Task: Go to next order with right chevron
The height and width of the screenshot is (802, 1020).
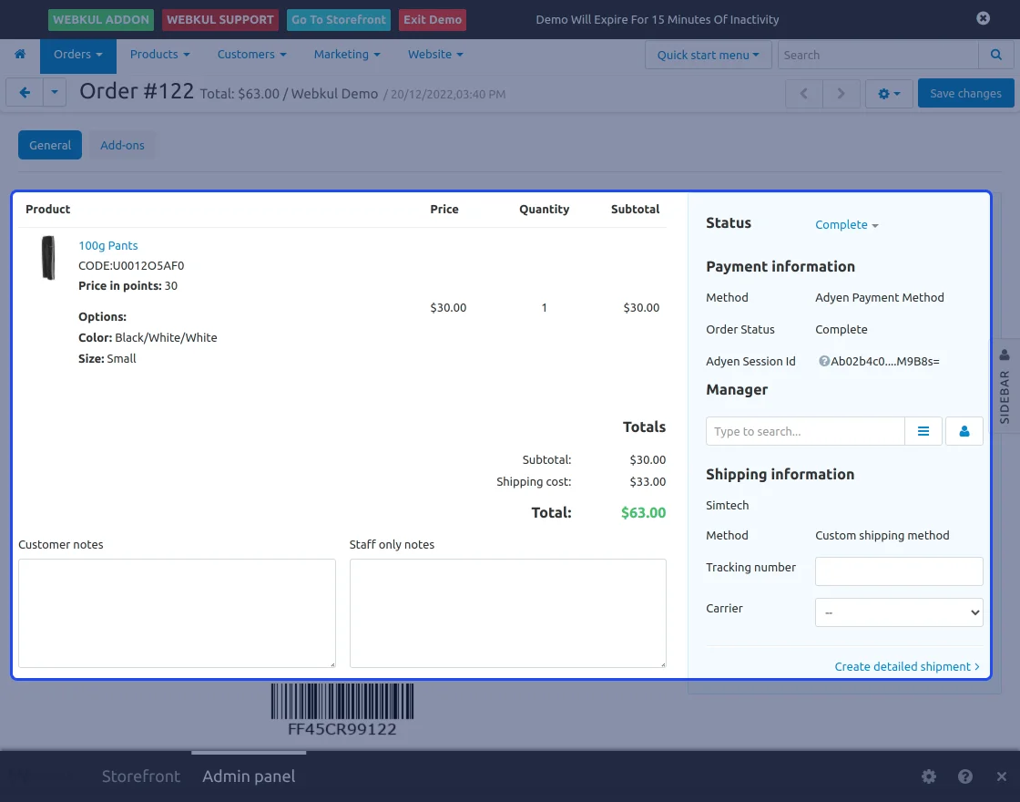Action: (x=841, y=93)
